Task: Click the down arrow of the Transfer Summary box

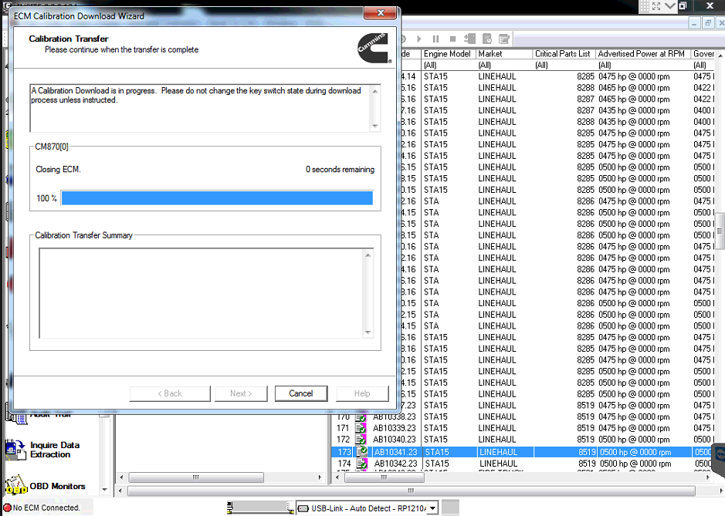Action: 368,332
